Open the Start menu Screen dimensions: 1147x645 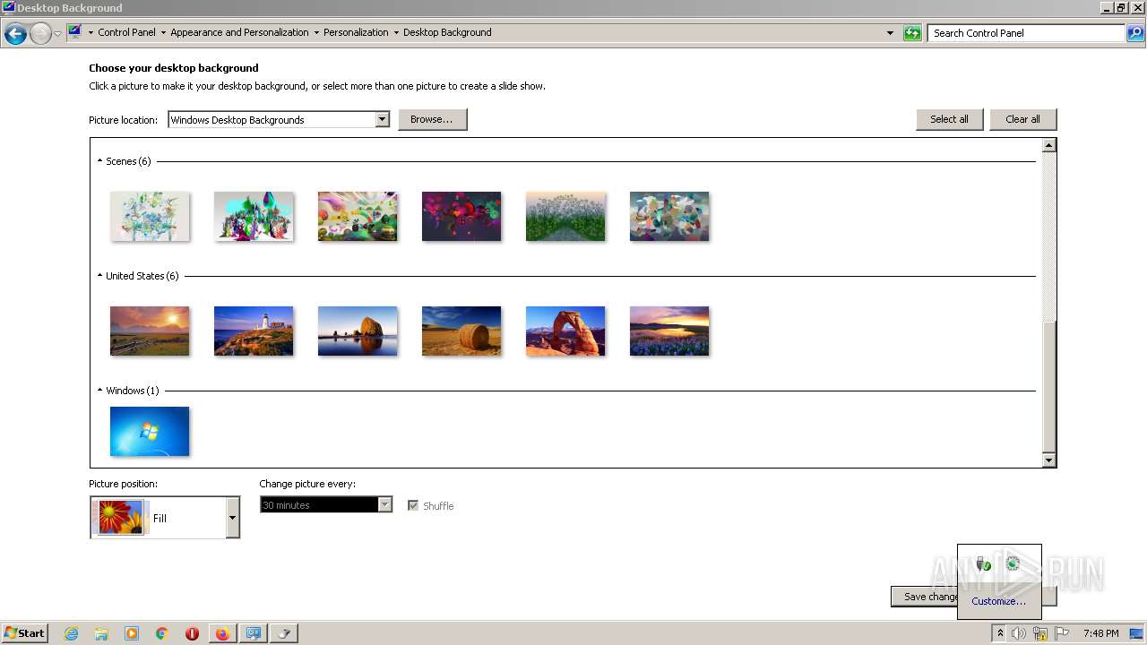coord(24,632)
